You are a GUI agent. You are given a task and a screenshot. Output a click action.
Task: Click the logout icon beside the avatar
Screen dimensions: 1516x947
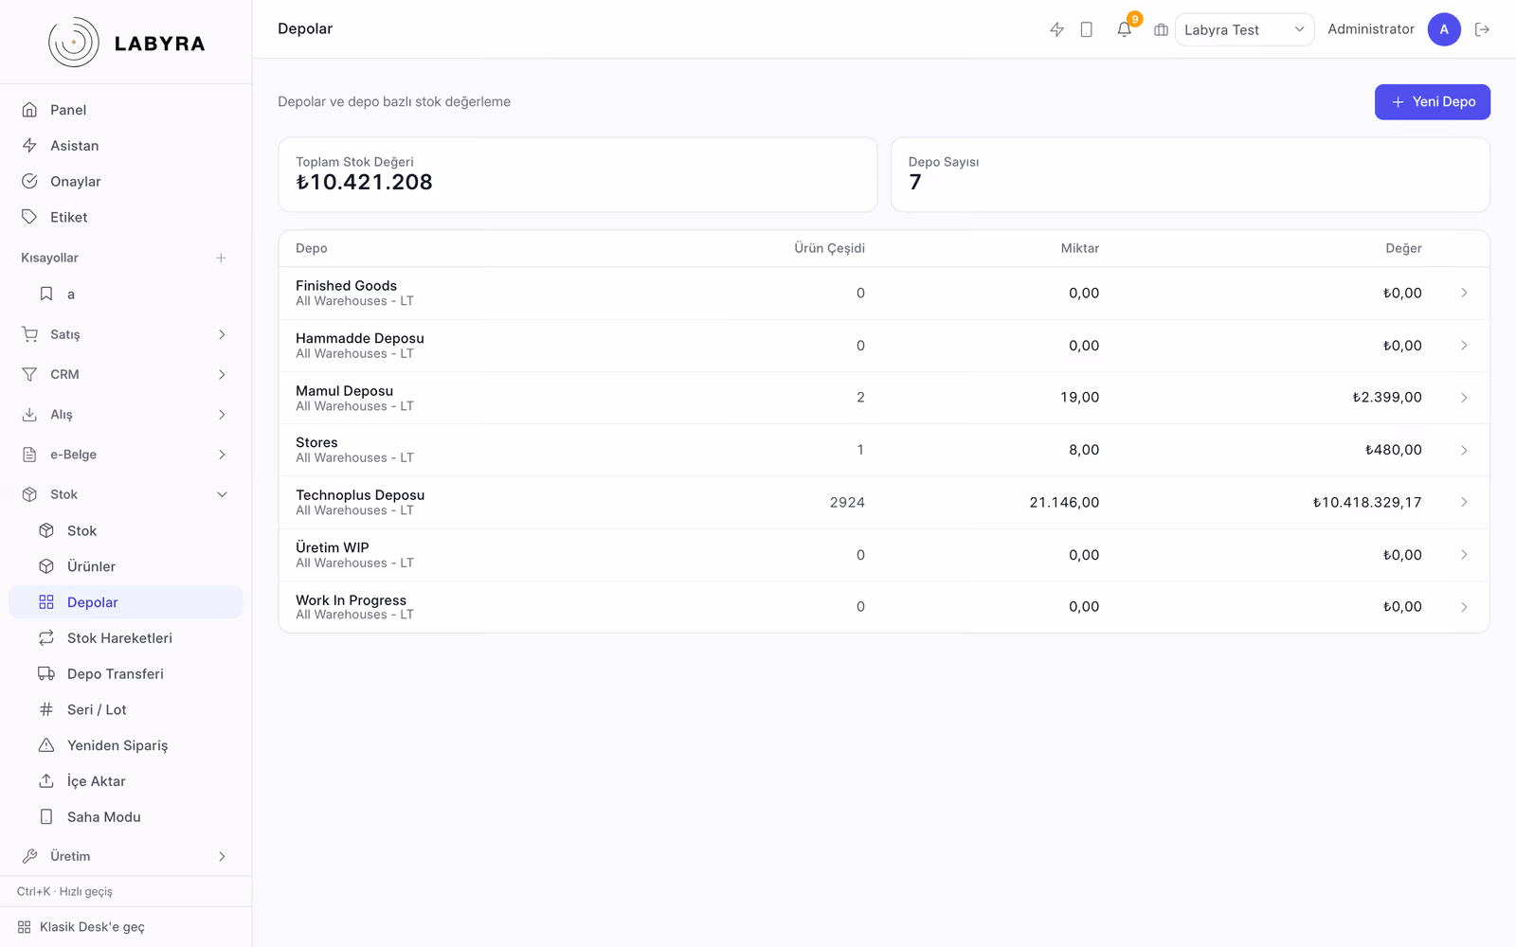point(1483,29)
